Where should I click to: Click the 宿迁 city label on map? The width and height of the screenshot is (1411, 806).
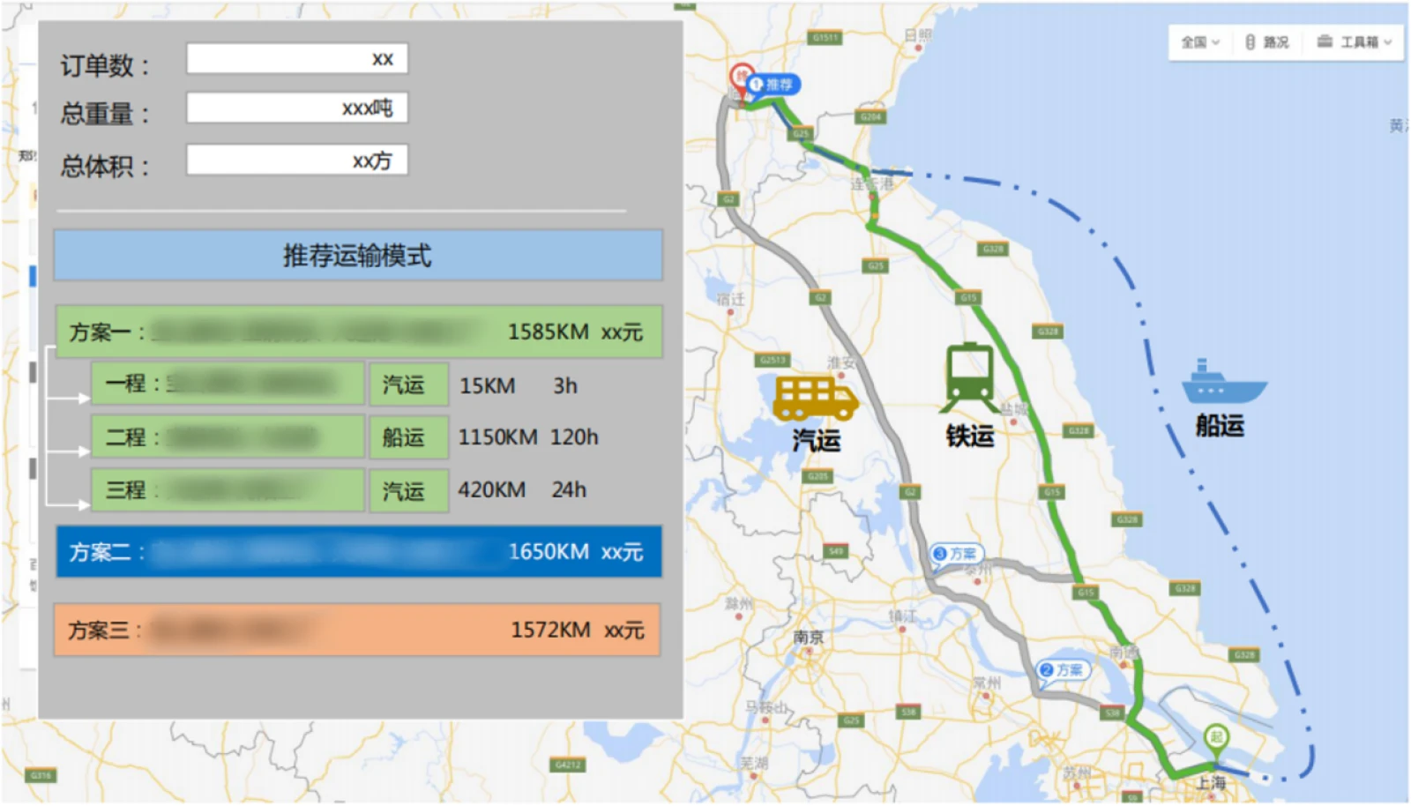(x=730, y=300)
